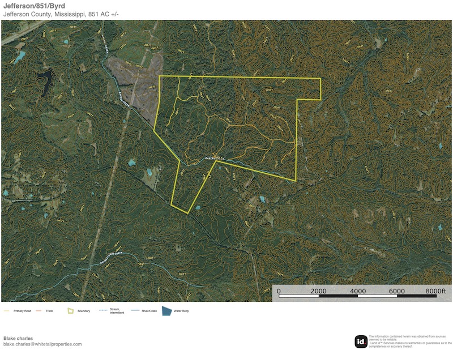Click the Land id disclaimer text
Image resolution: width=453 pixels, height=350 pixels.
(x=409, y=342)
